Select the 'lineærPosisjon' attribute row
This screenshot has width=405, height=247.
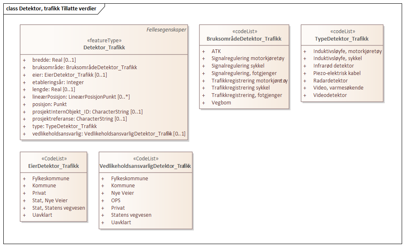pos(81,97)
